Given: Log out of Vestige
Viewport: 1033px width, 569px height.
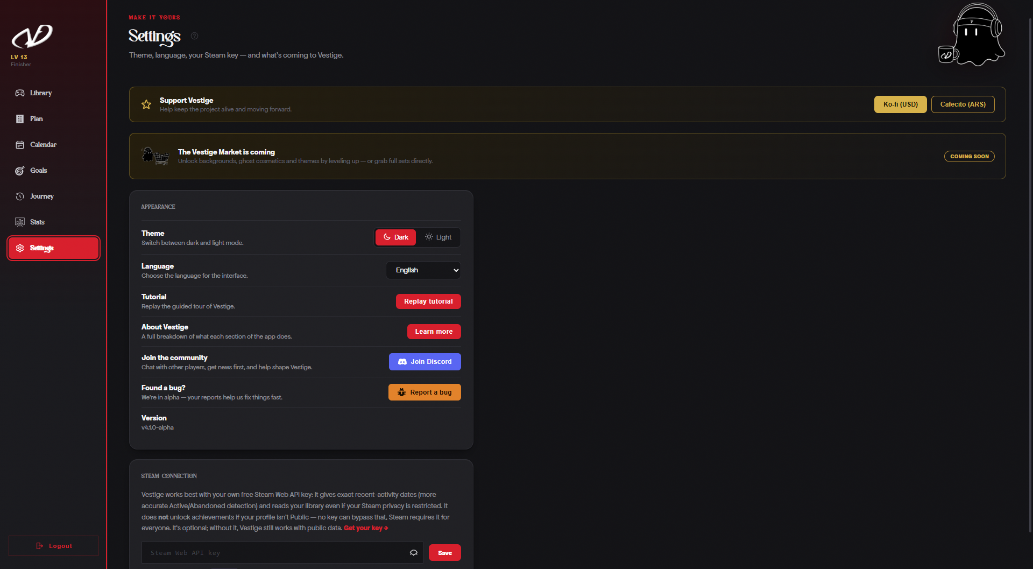Looking at the screenshot, I should pos(53,546).
